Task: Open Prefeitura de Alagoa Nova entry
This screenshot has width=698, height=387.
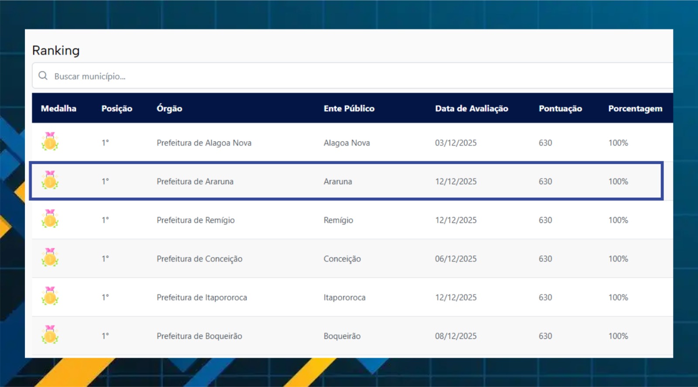Action: click(x=204, y=143)
